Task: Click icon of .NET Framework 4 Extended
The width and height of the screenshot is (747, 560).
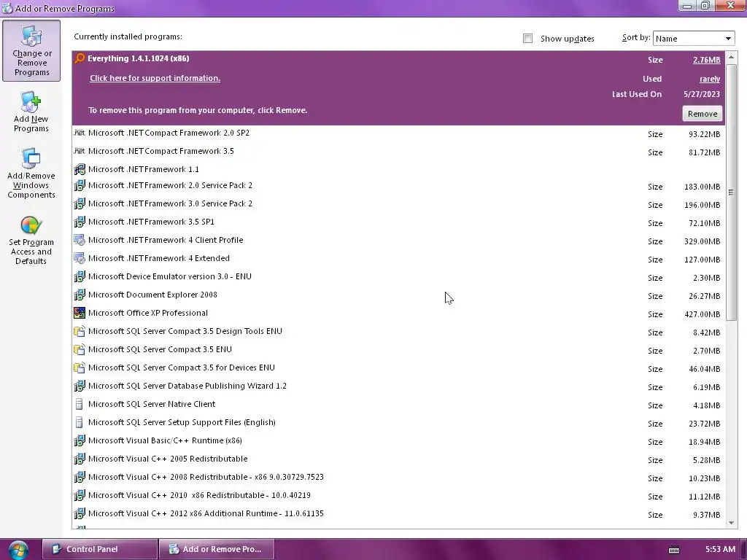Action: (x=80, y=258)
